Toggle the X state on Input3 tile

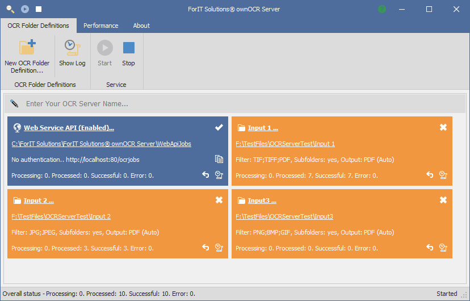(443, 200)
